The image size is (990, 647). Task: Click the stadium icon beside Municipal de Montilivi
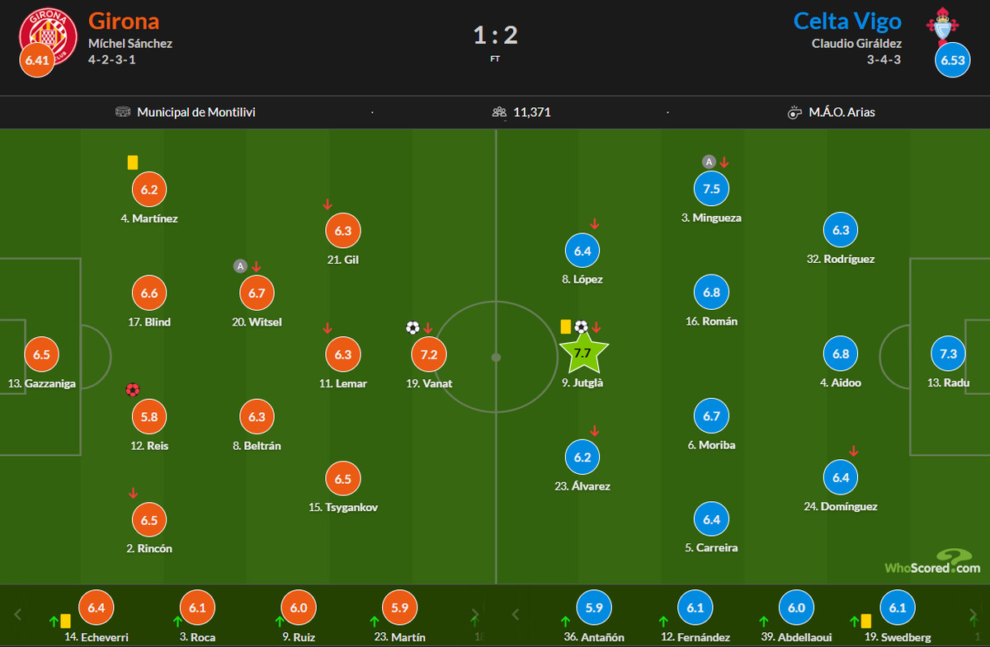123,111
